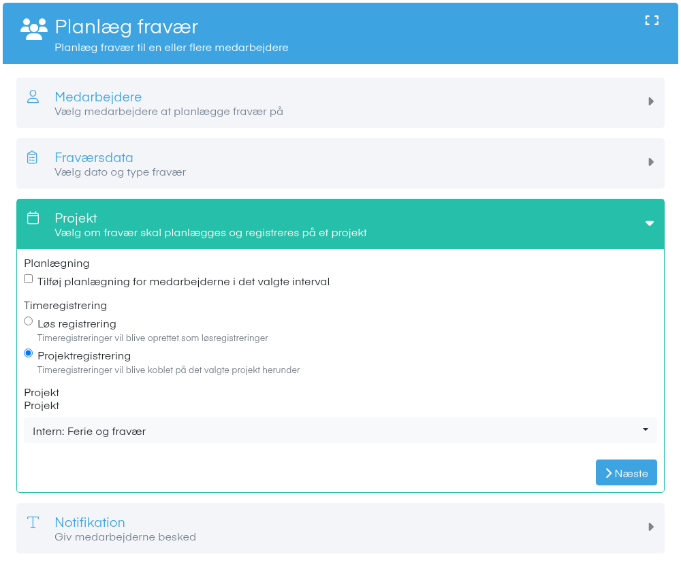Enable Tilføj planlægning for medarbejderne checkbox
This screenshot has height=580, width=681.
pos(28,279)
